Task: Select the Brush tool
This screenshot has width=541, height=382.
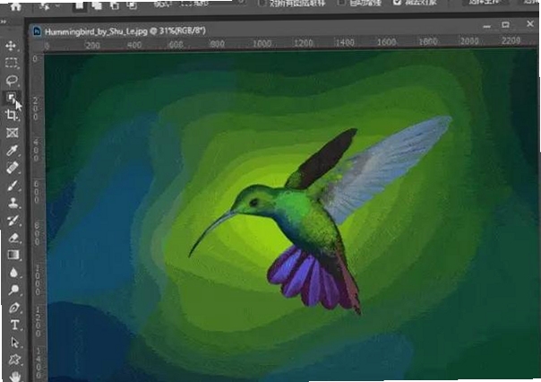Action: point(13,186)
